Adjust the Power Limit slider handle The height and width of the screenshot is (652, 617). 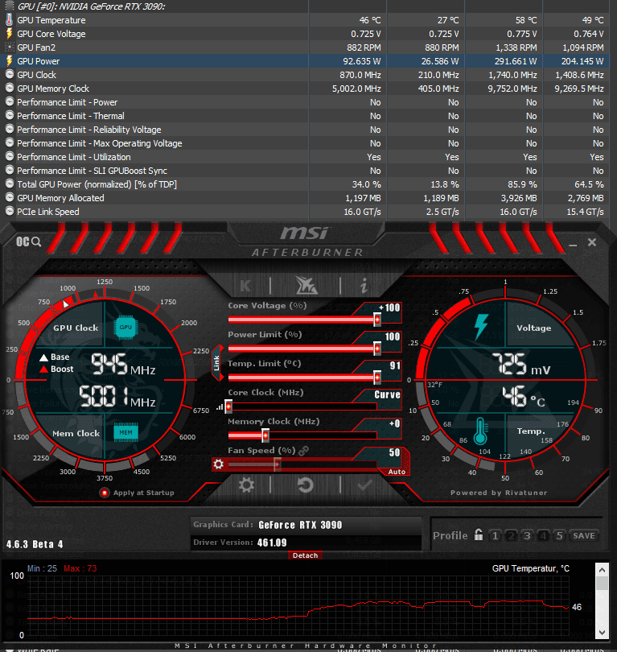click(376, 349)
